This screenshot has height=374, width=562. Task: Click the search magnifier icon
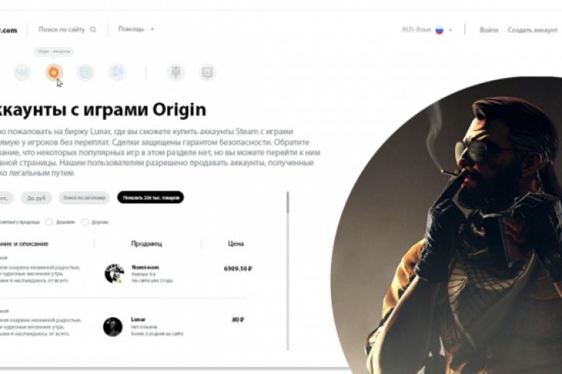(x=93, y=30)
